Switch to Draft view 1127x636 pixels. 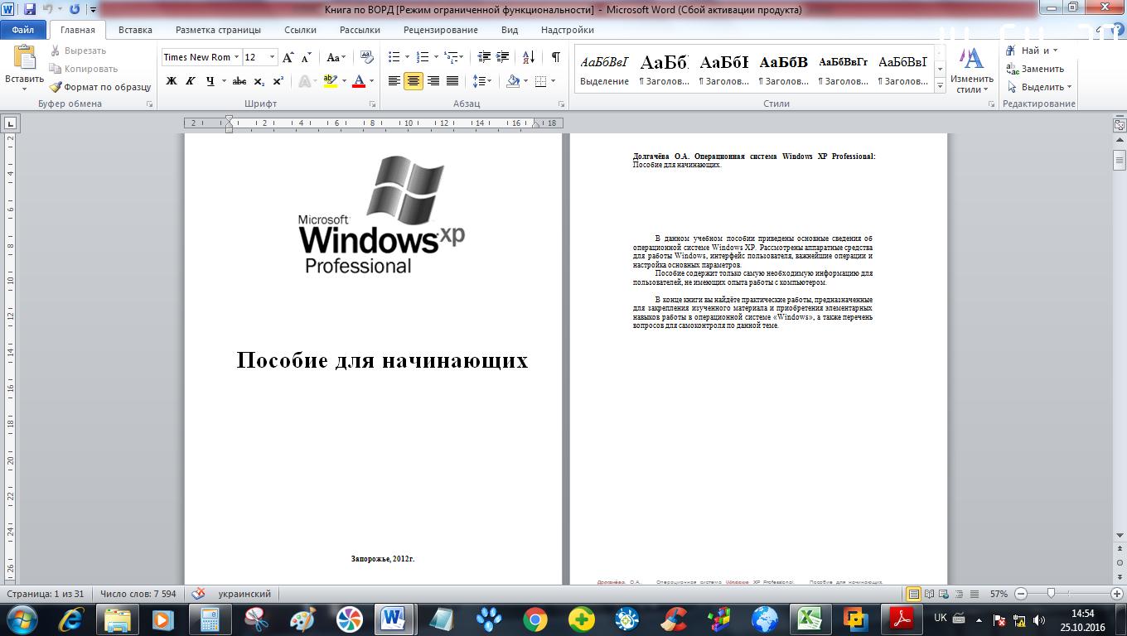tap(973, 594)
